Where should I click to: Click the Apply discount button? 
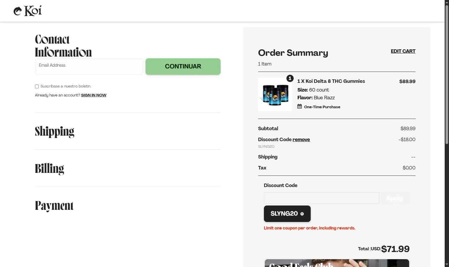394,198
